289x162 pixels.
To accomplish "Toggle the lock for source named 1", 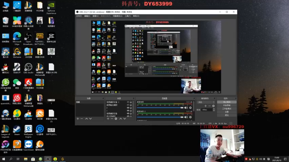I will 131,111.
